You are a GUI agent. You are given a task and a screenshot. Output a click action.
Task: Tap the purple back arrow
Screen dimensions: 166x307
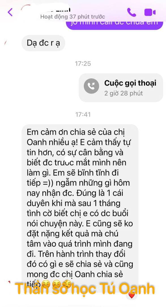pyautogui.click(x=10, y=12)
